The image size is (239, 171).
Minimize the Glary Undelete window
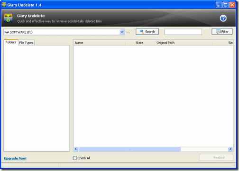click(219, 5)
